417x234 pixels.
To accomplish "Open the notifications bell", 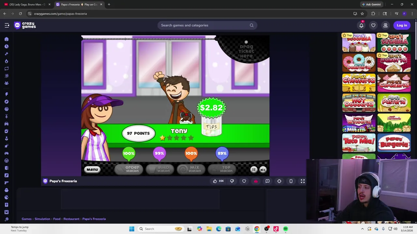I will tap(361, 25).
